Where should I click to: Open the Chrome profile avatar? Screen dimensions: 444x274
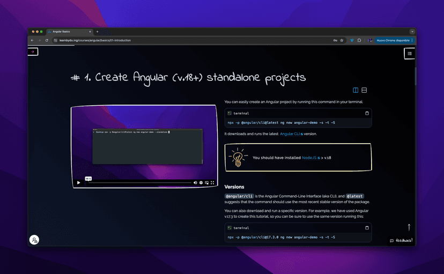coord(370,40)
